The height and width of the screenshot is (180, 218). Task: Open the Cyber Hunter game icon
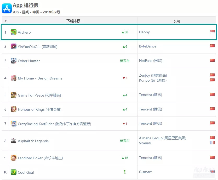(14, 61)
